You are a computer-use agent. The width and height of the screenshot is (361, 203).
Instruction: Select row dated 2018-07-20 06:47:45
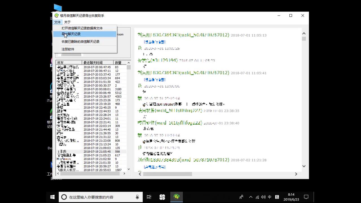(x=91, y=67)
